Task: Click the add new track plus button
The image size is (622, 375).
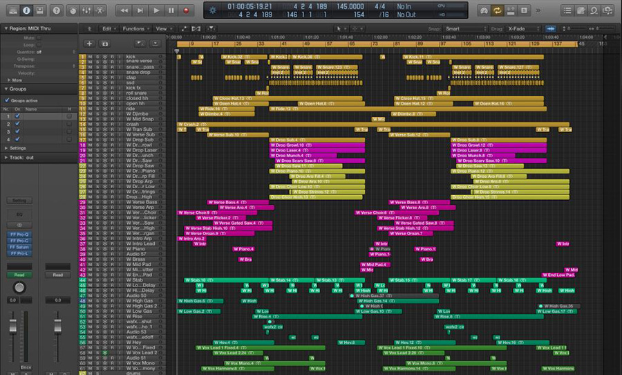Action: 88,43
